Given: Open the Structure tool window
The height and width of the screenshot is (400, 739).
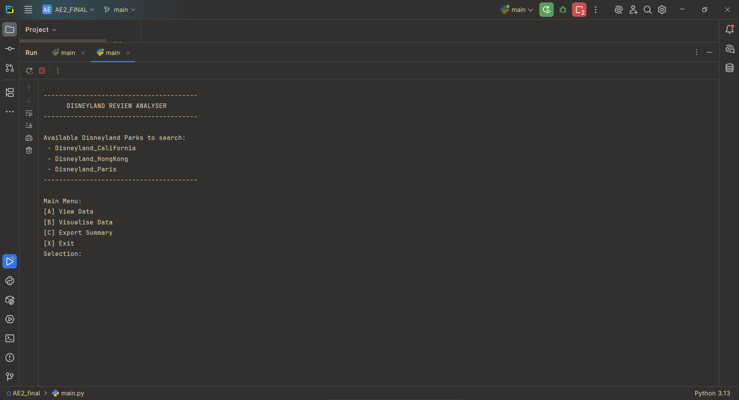Looking at the screenshot, I should [10, 92].
